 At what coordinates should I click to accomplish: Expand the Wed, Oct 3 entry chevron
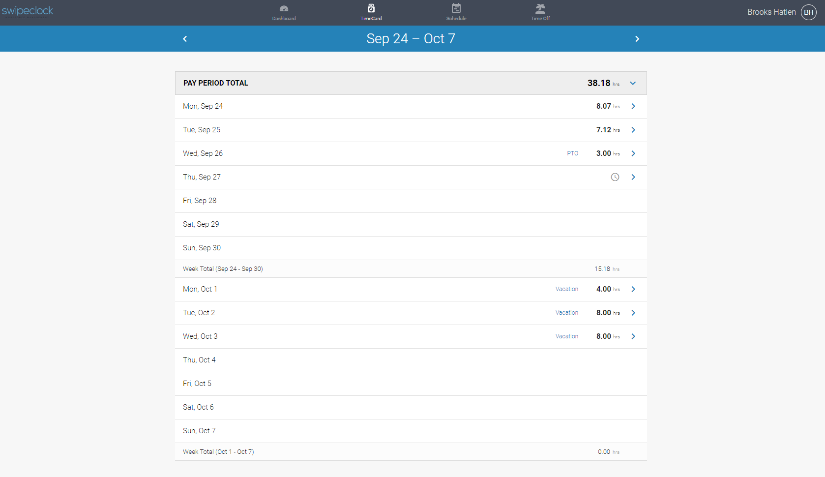click(633, 336)
